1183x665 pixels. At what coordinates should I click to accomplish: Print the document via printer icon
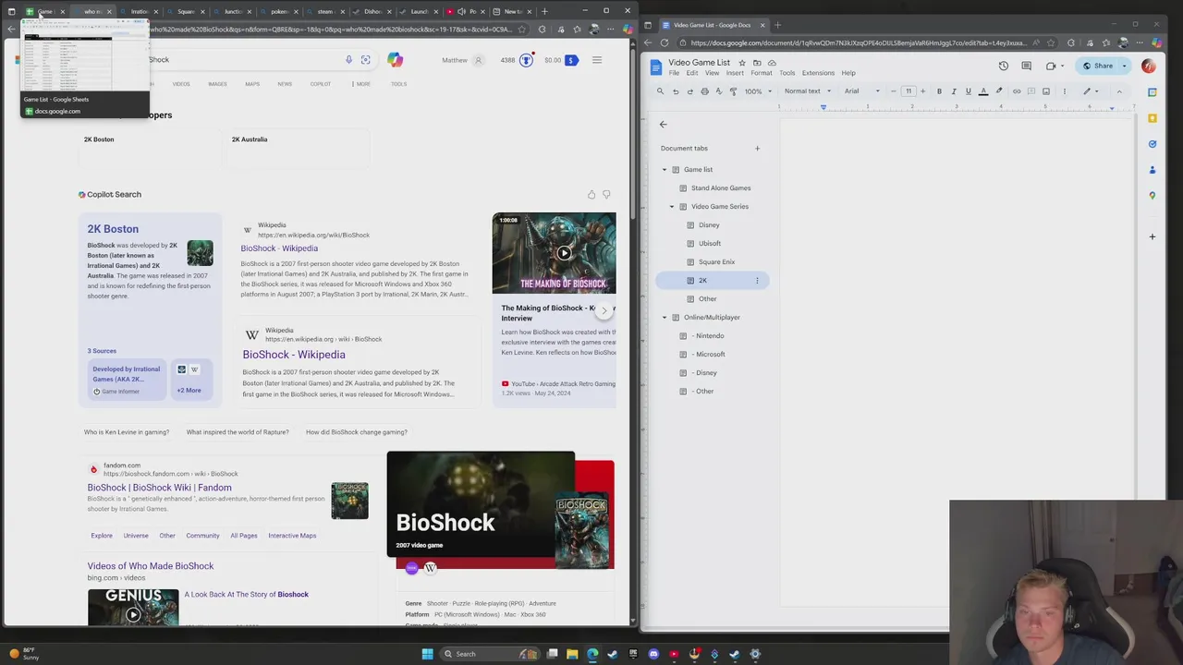(705, 91)
